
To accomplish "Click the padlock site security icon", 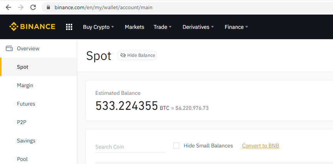I will [48, 7].
